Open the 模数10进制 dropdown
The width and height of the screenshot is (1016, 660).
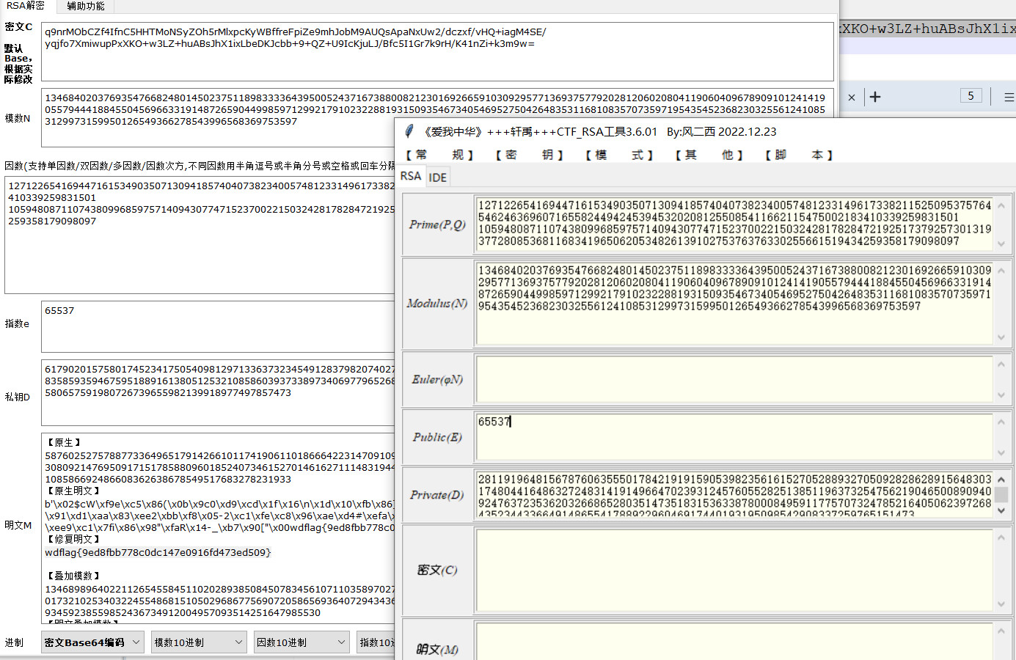point(199,642)
